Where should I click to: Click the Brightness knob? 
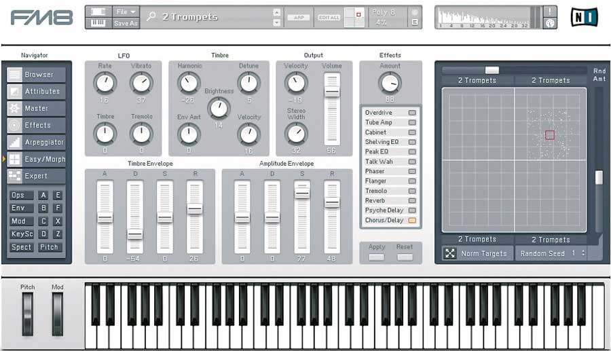pyautogui.click(x=219, y=109)
